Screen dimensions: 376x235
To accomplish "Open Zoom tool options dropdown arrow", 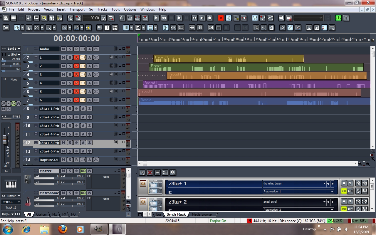I will [x=54, y=28].
